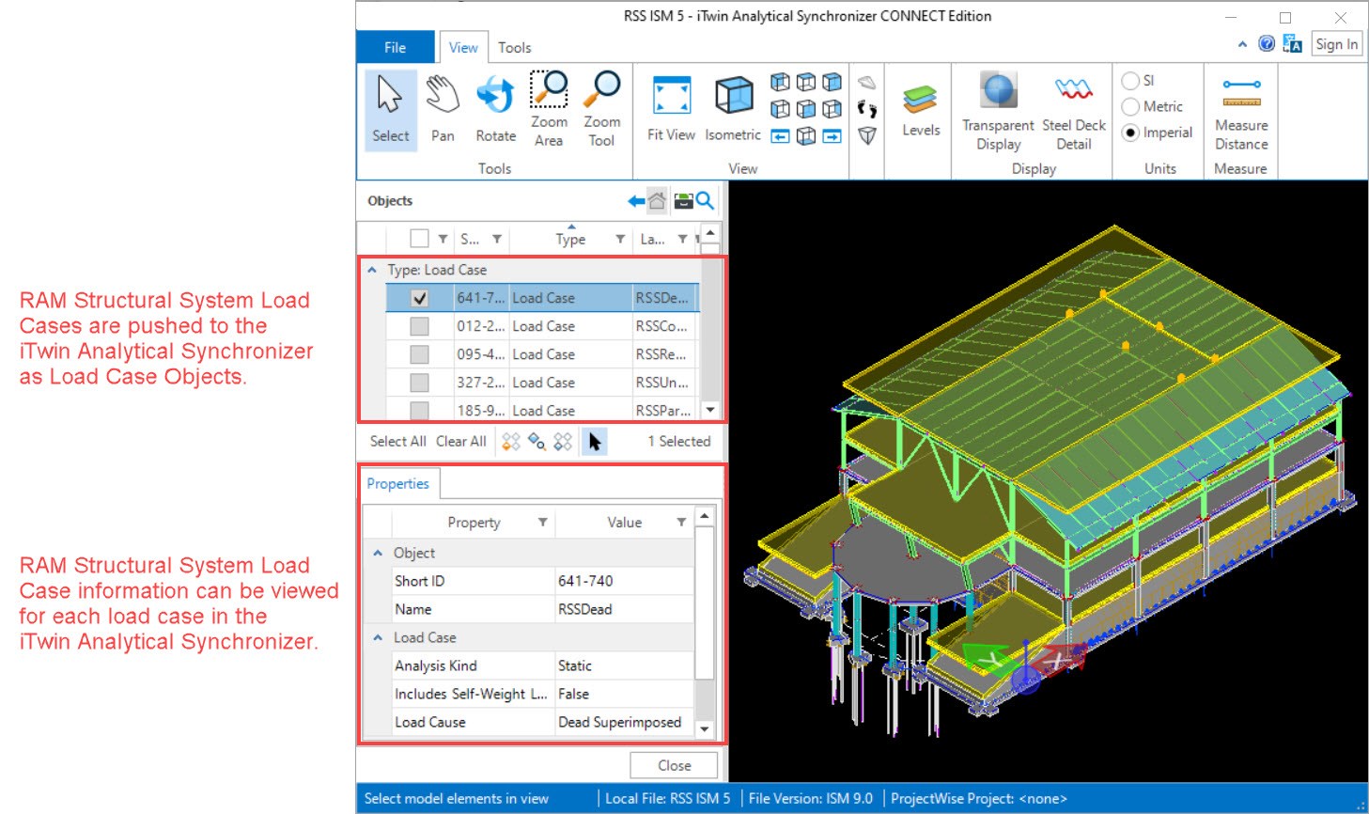Screen dimensions: 1369x814
Task: Click the Fit View icon
Action: point(671,110)
